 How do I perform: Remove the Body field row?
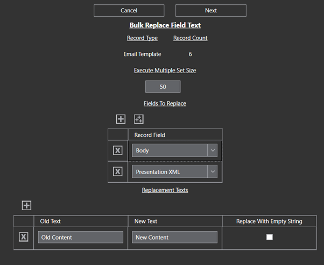tap(118, 151)
